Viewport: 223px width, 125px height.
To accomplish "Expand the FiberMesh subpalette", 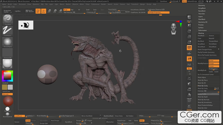I will click(202, 19).
